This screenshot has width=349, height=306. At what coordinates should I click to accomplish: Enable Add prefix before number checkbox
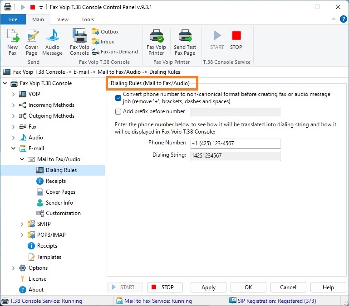click(x=118, y=111)
